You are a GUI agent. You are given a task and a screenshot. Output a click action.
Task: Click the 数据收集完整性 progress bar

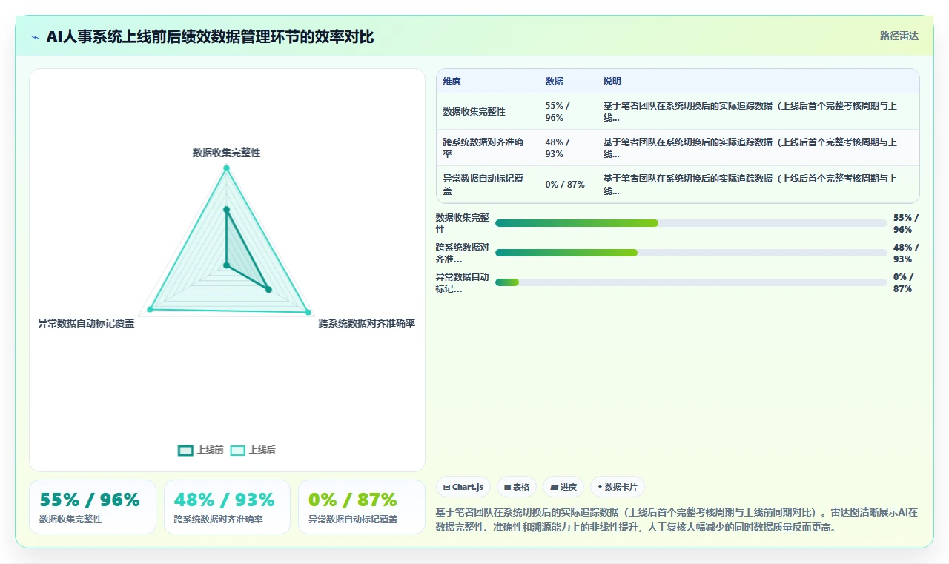click(691, 223)
